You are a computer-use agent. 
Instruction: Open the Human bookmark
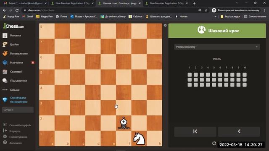(182, 17)
